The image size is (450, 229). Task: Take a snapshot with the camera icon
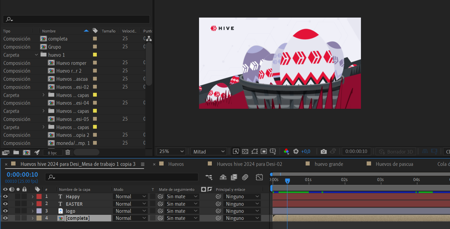tap(324, 152)
